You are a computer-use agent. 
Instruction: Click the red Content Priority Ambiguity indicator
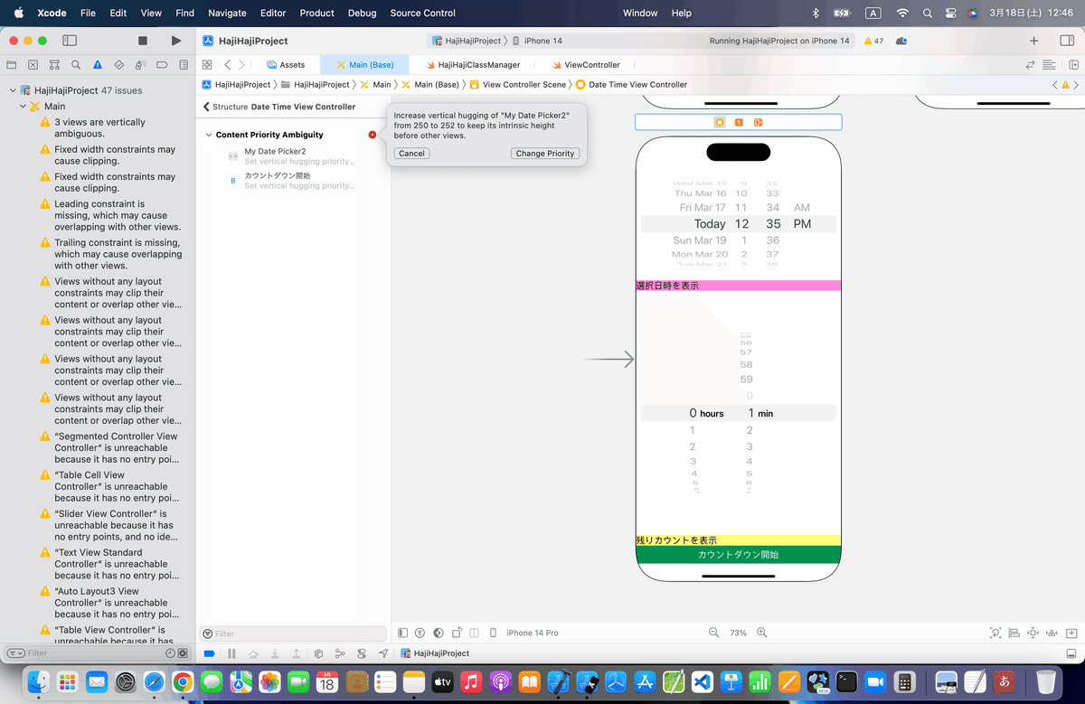point(373,135)
